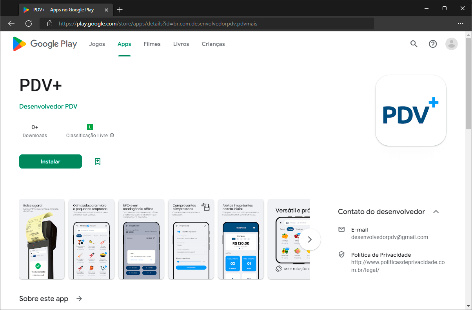
Task: Open the NFC-e em contingência offline screenshot
Action: [142, 239]
